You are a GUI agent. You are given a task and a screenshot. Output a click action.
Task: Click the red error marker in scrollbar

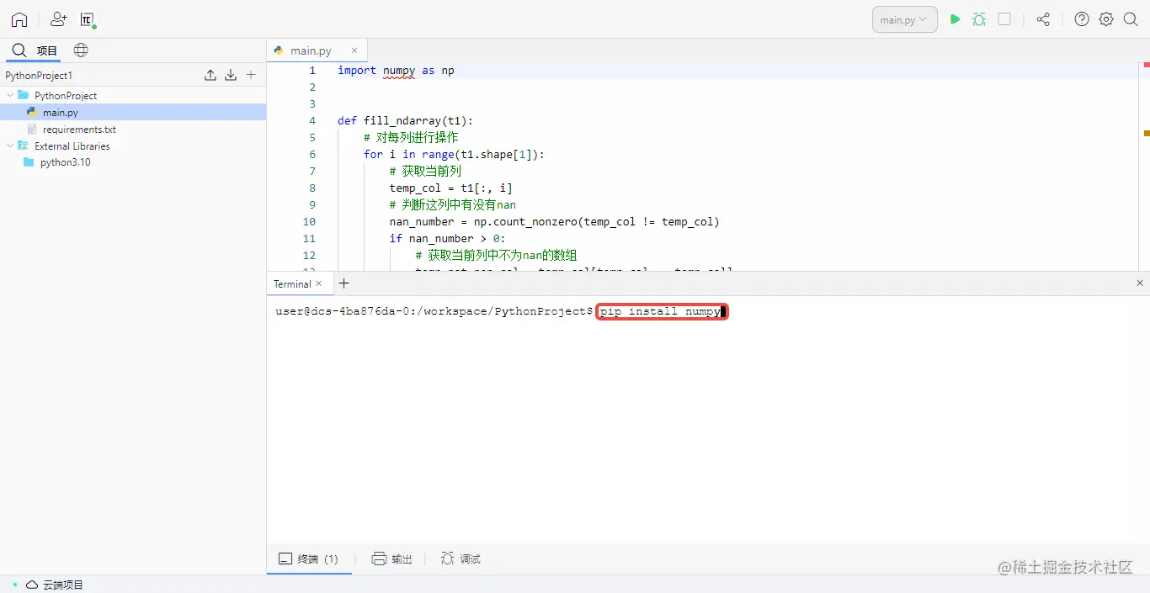point(1147,65)
